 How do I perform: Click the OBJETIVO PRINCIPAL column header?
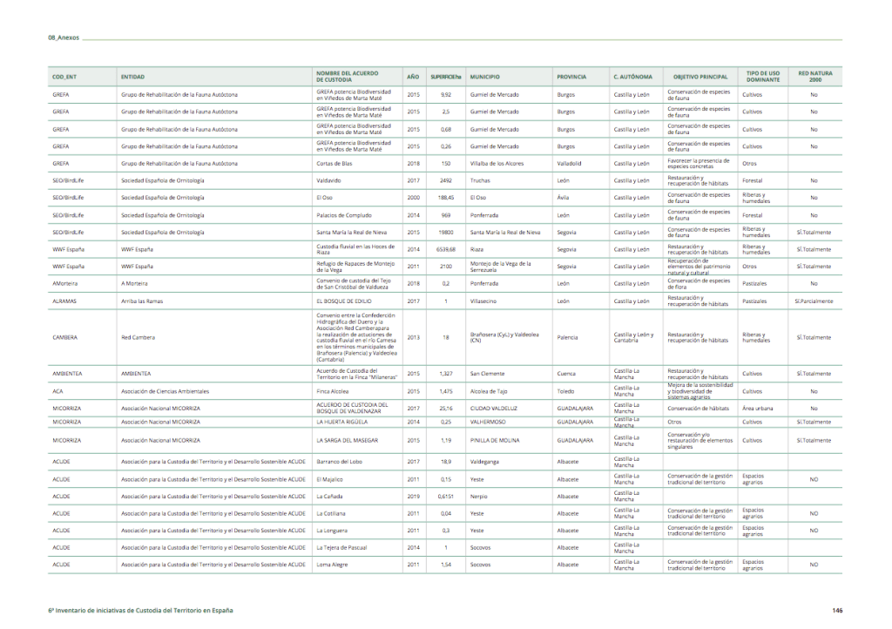tap(694, 77)
